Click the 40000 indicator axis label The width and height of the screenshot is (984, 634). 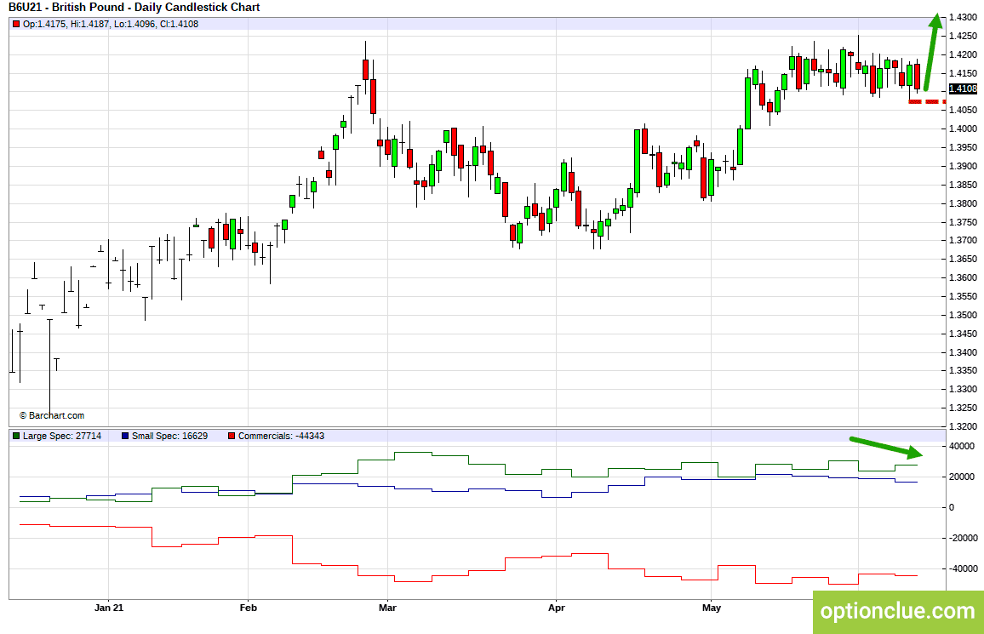click(962, 447)
